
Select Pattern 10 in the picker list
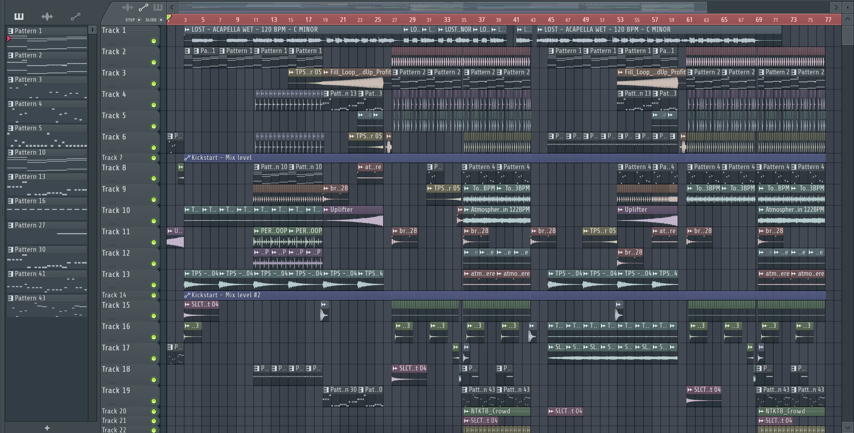(x=30, y=152)
